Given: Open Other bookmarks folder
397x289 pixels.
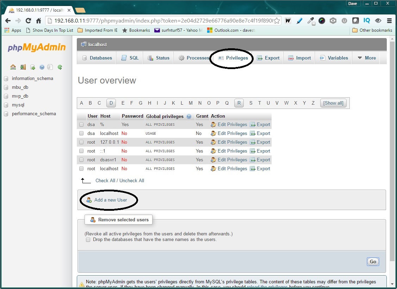Looking at the screenshot, I should coord(372,30).
